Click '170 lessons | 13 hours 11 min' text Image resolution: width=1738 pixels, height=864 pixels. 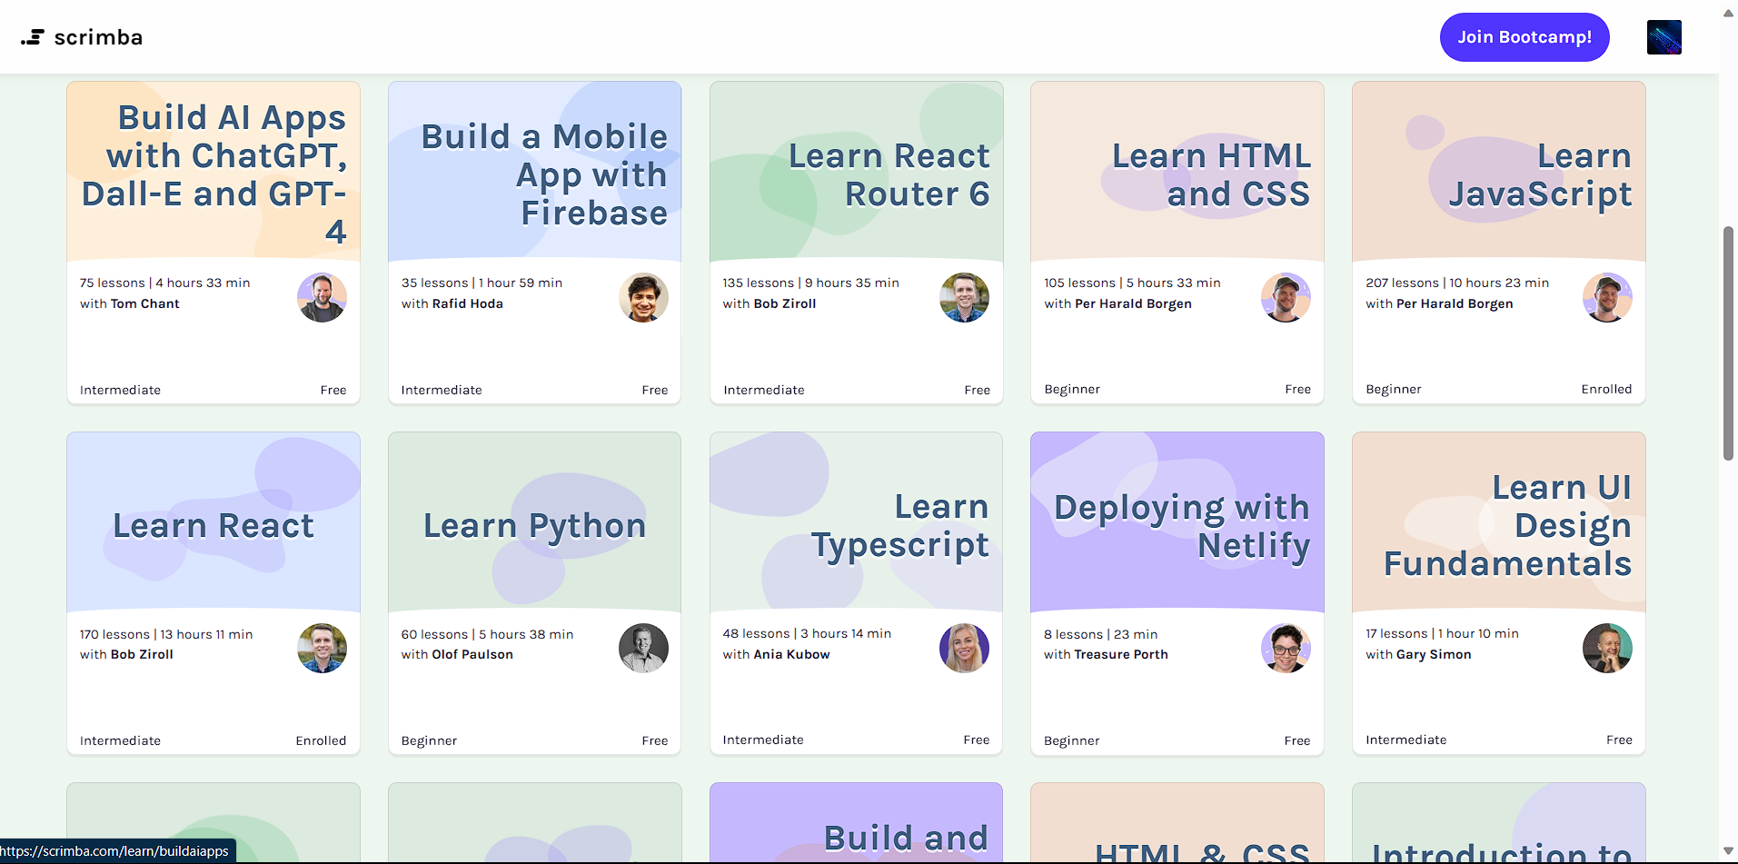[x=166, y=634]
